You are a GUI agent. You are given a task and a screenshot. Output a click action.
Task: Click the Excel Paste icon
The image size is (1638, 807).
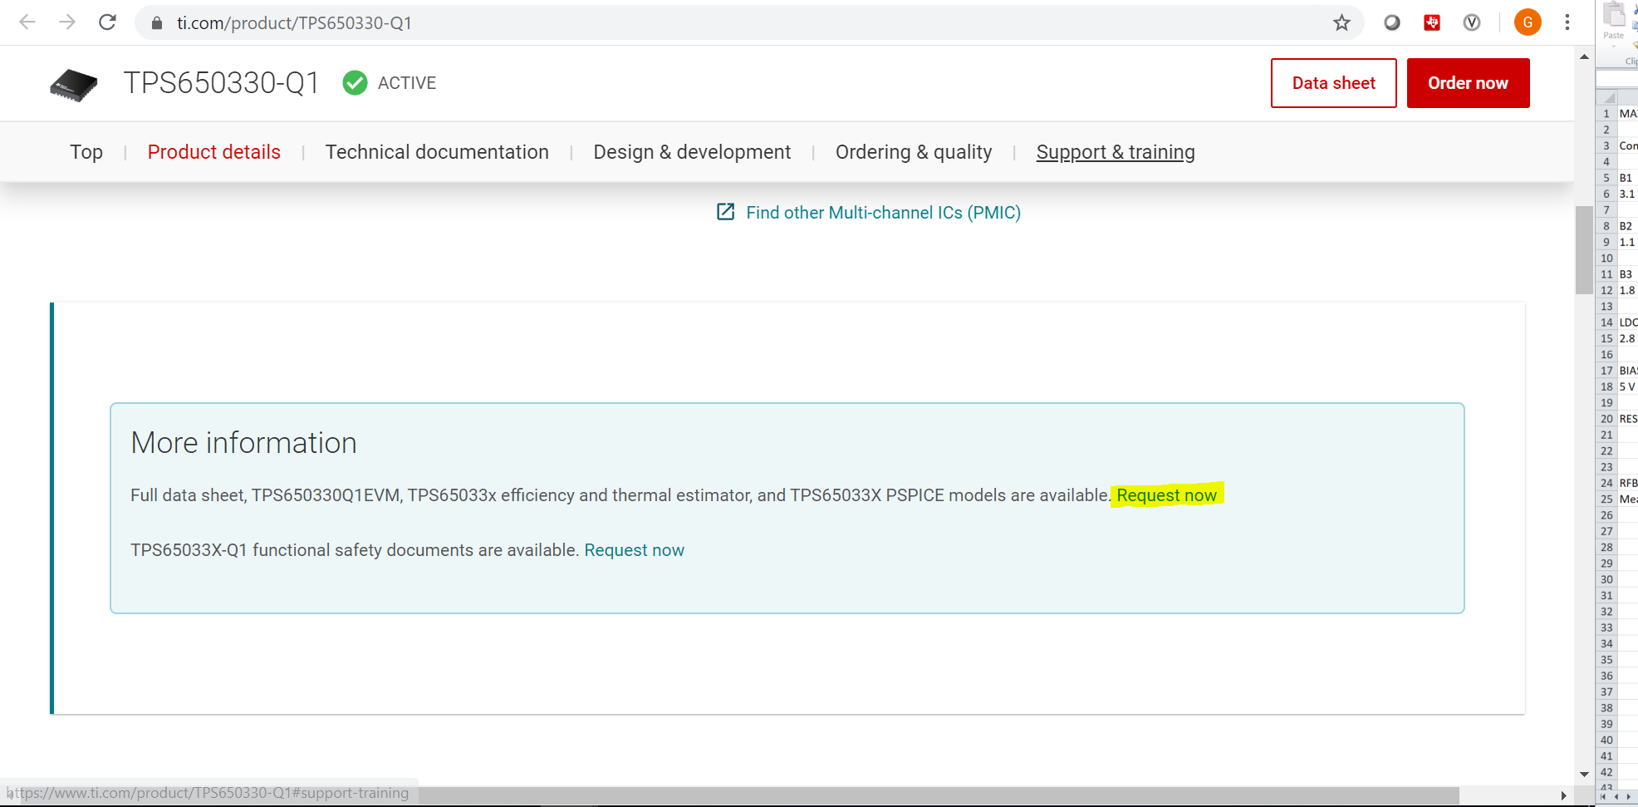[x=1613, y=15]
